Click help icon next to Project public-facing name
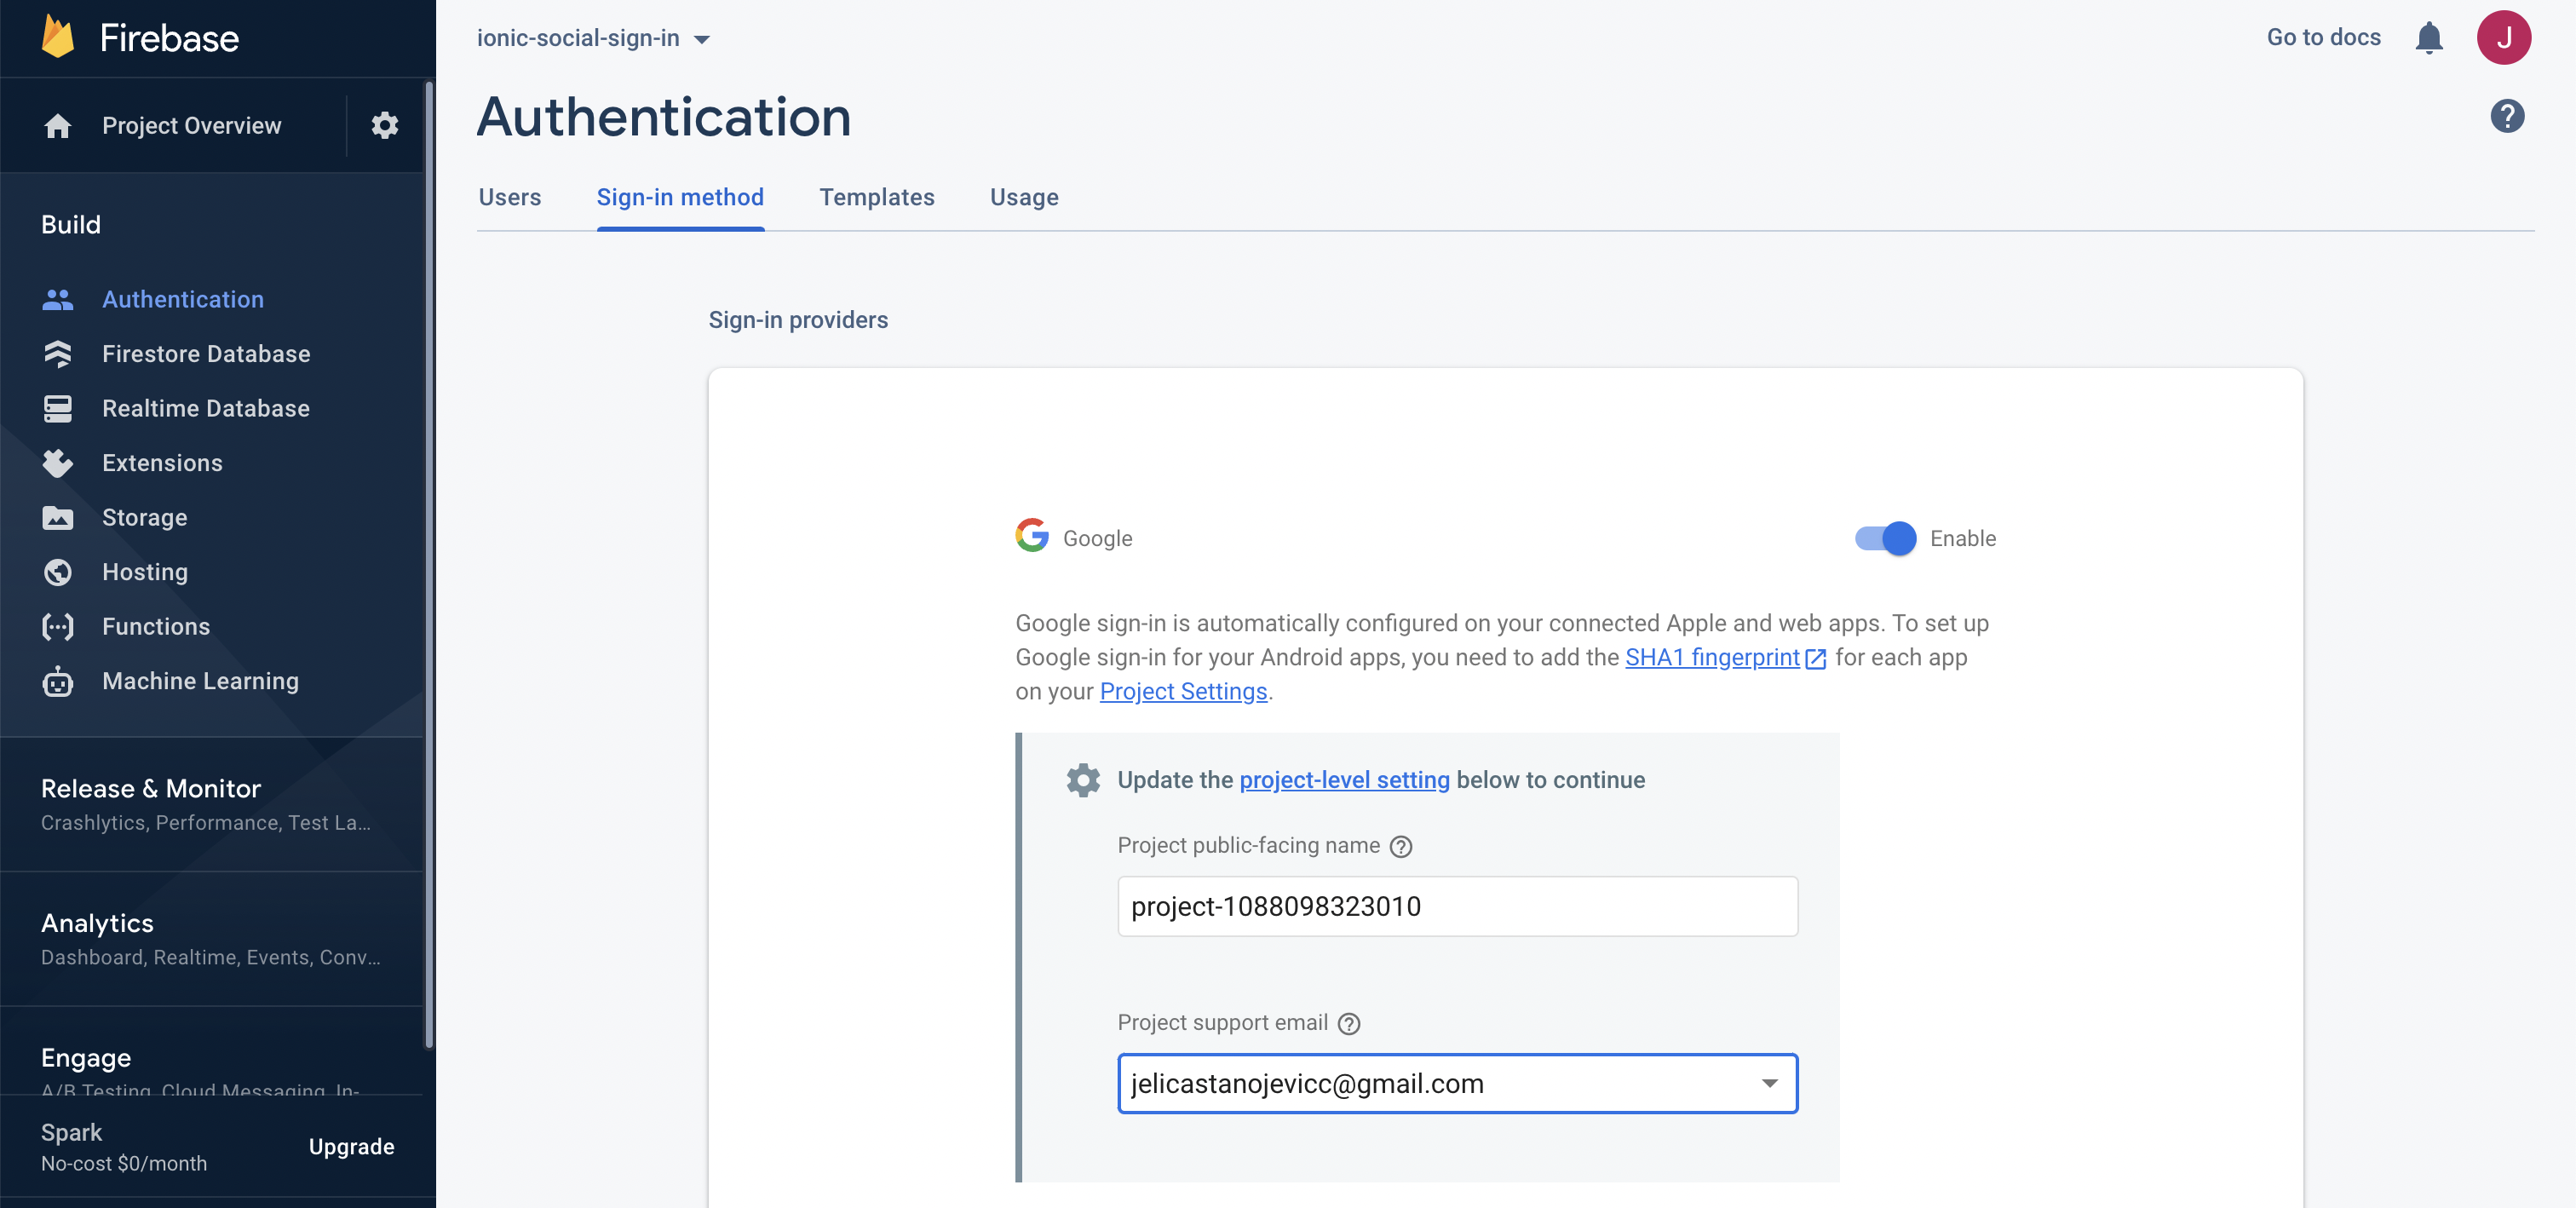The image size is (2576, 1208). 1401,846
